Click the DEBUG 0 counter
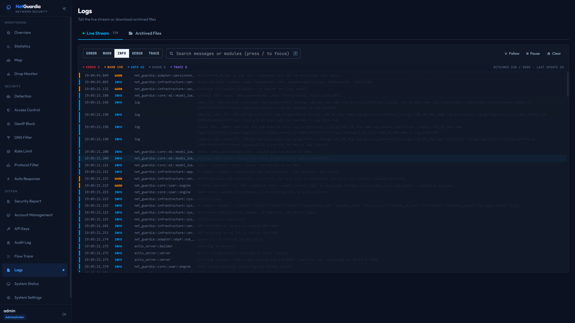575x323 pixels. click(157, 67)
